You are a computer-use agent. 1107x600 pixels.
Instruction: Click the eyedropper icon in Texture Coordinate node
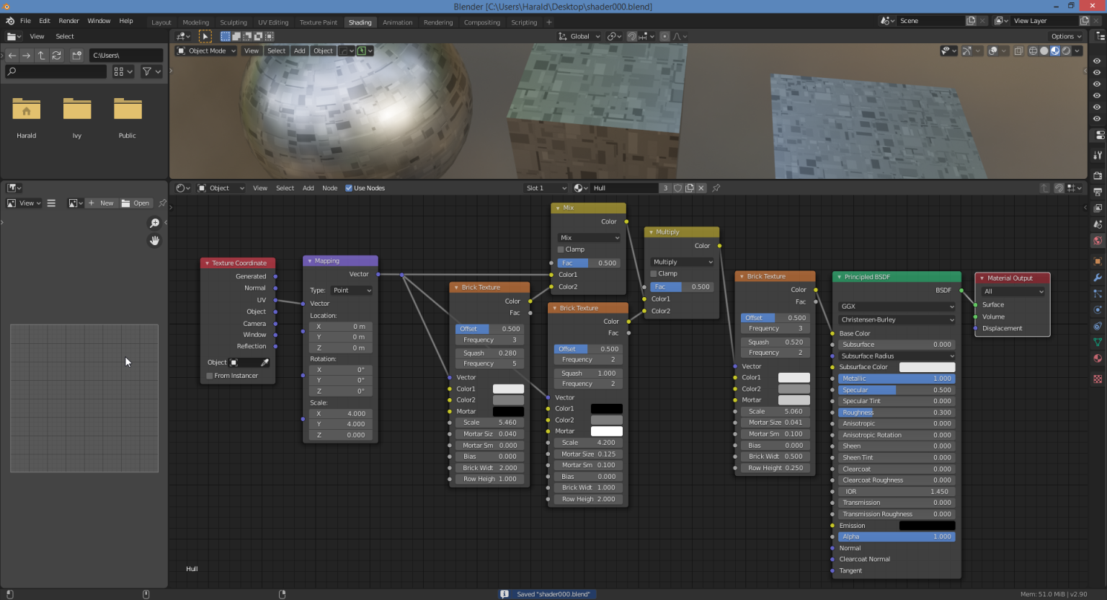click(264, 363)
